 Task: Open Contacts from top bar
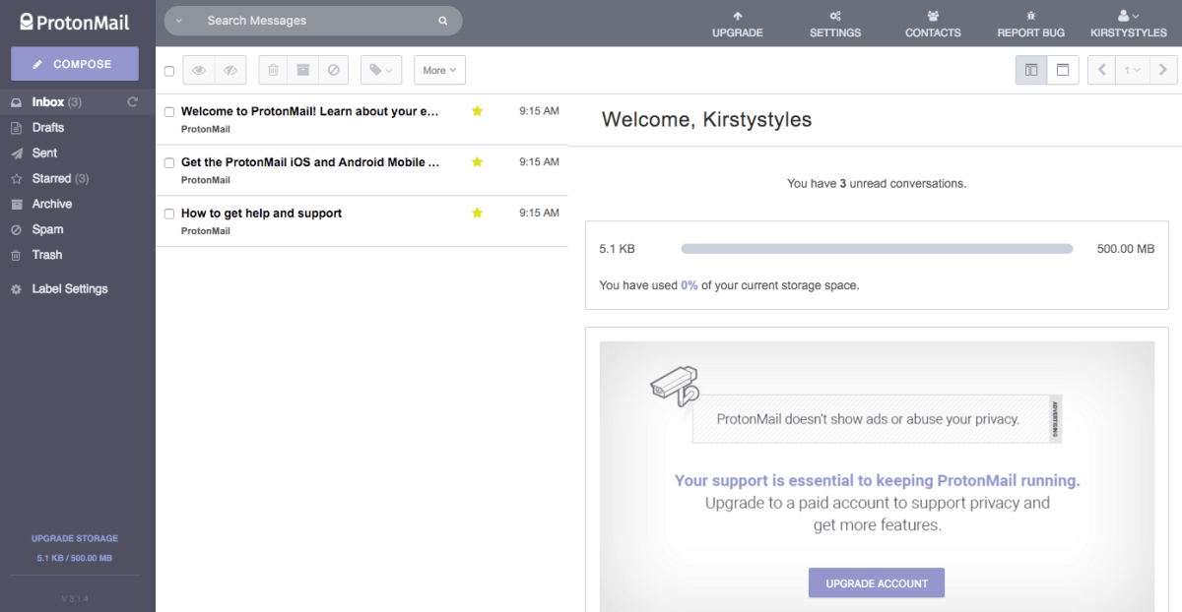[933, 25]
